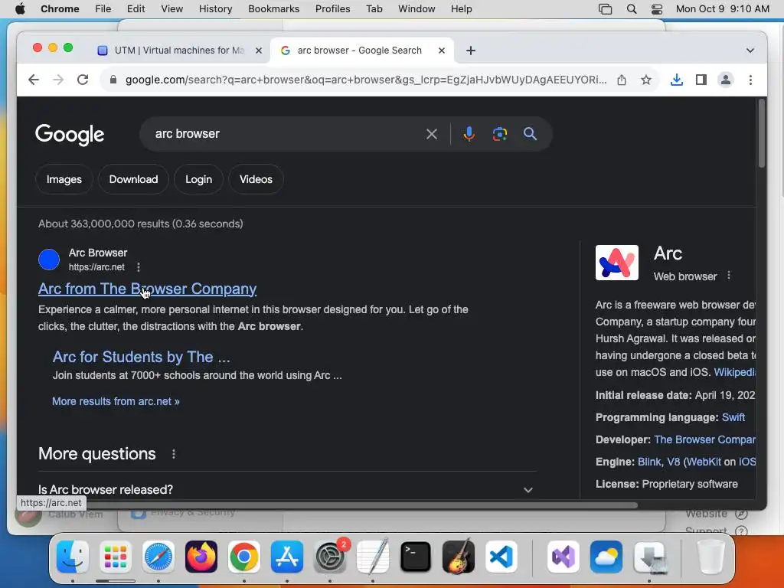The width and height of the screenshot is (784, 588).
Task: Open the Bookmarks menu
Action: tap(273, 9)
